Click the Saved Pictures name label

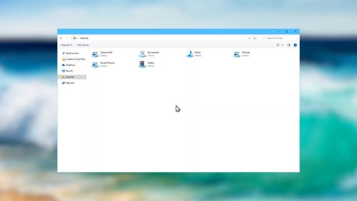point(108,63)
